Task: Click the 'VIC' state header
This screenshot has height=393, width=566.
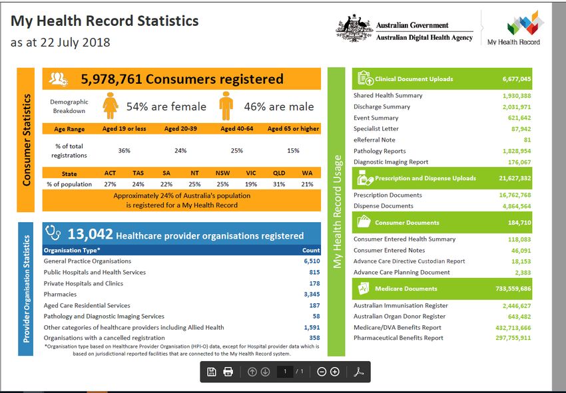Action: click(x=251, y=173)
